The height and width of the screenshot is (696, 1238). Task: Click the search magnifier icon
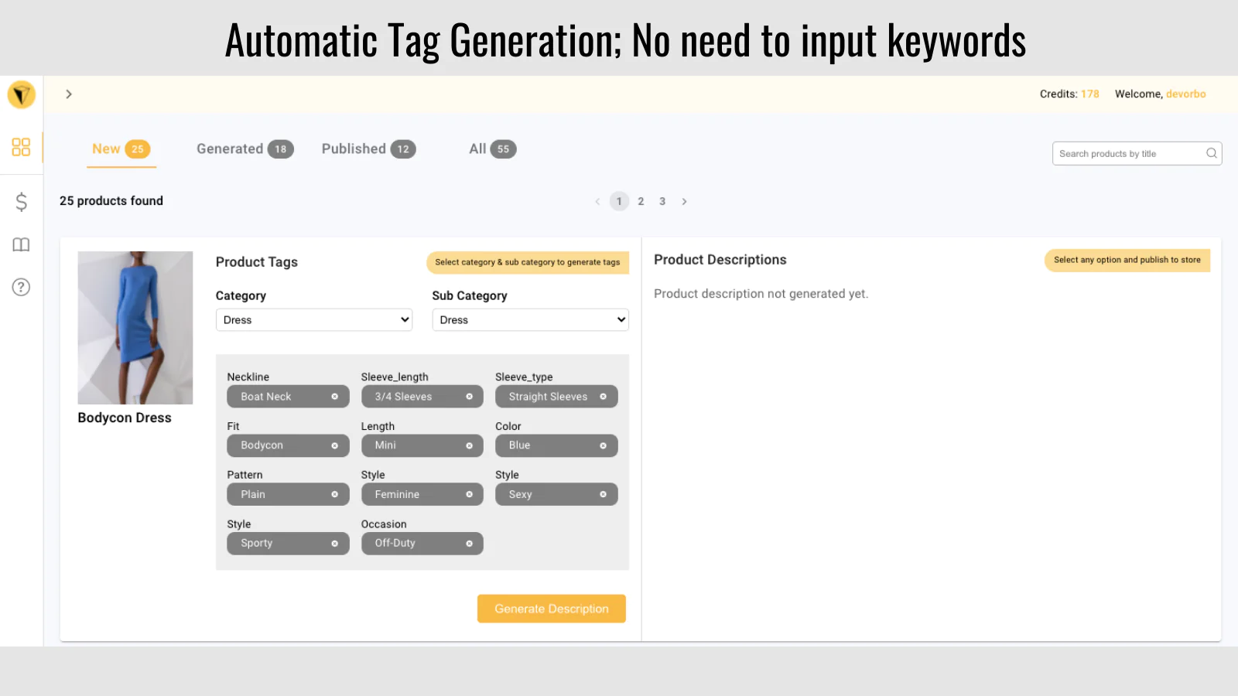pyautogui.click(x=1211, y=153)
